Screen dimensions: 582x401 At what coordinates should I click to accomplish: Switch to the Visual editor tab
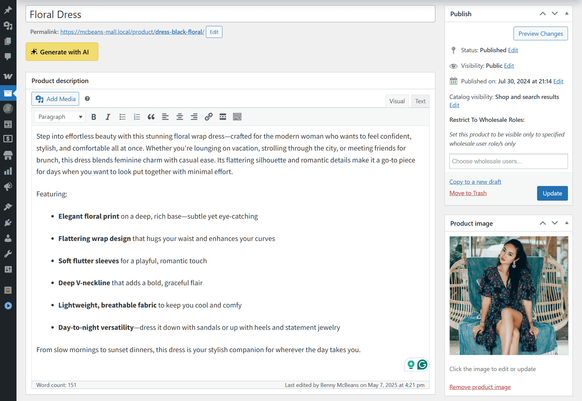tap(397, 101)
